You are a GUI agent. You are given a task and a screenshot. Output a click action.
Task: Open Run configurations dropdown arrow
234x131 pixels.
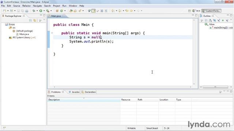(44, 11)
